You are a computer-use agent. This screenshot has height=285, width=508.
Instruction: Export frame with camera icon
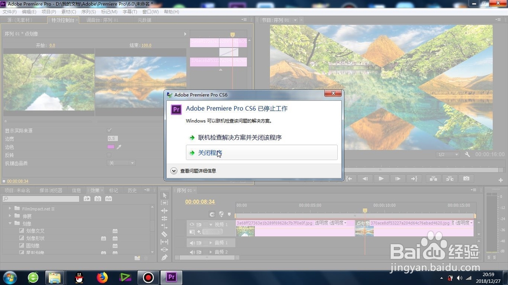click(x=466, y=179)
